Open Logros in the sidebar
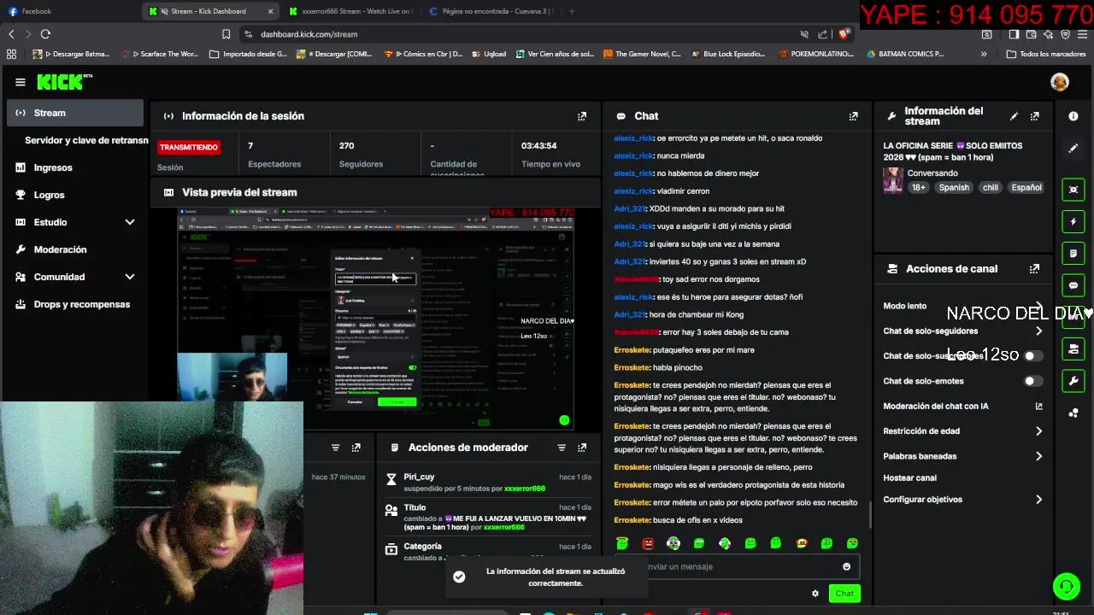 coord(49,195)
